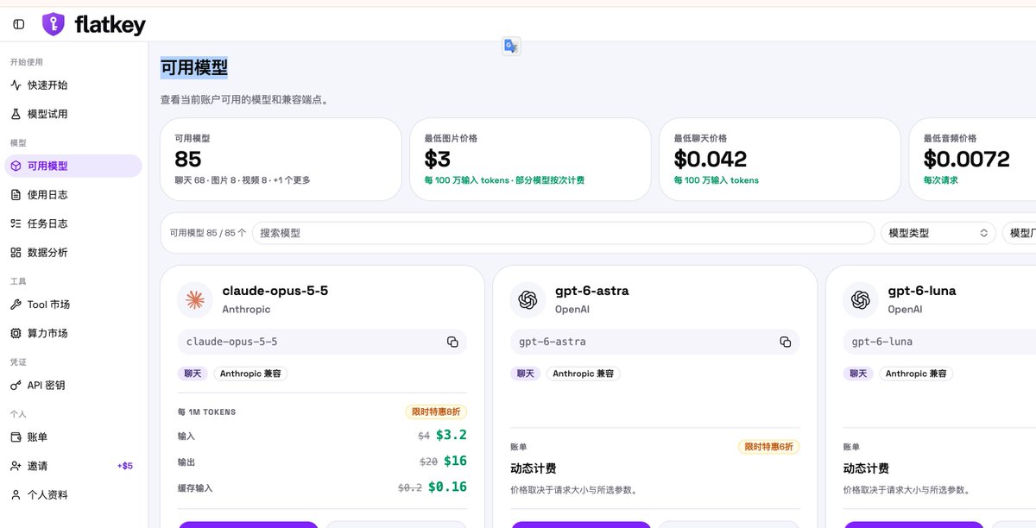The image size is (1036, 528).
Task: Click the $0.16 cached input price
Action: [x=447, y=487]
